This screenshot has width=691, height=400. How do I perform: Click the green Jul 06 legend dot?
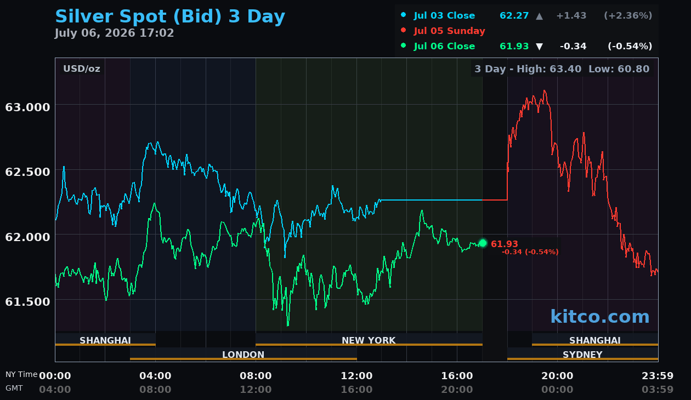pos(404,46)
